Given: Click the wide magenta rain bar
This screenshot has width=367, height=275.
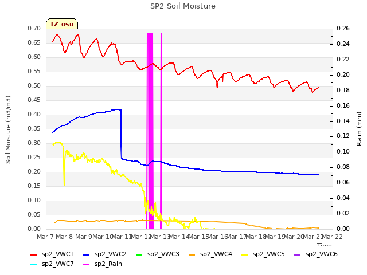Looking at the screenshot, I should [x=150, y=131].
